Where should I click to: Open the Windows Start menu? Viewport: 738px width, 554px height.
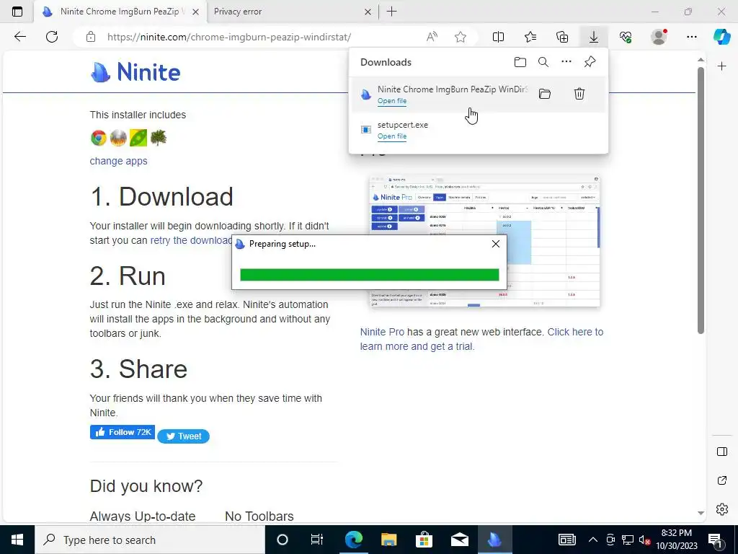(17, 540)
